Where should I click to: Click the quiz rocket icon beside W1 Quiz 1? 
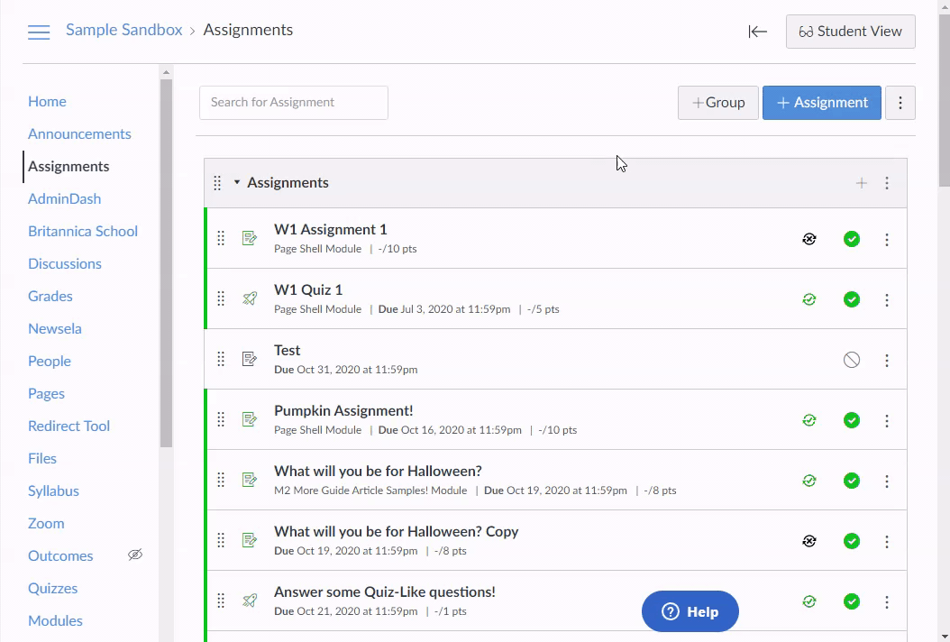click(250, 298)
